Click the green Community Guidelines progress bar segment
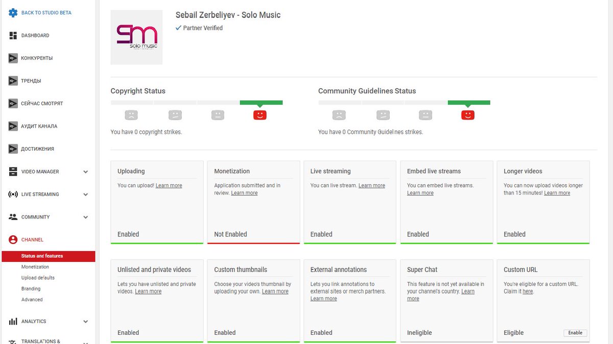Image resolution: width=613 pixels, height=344 pixels. (469, 103)
